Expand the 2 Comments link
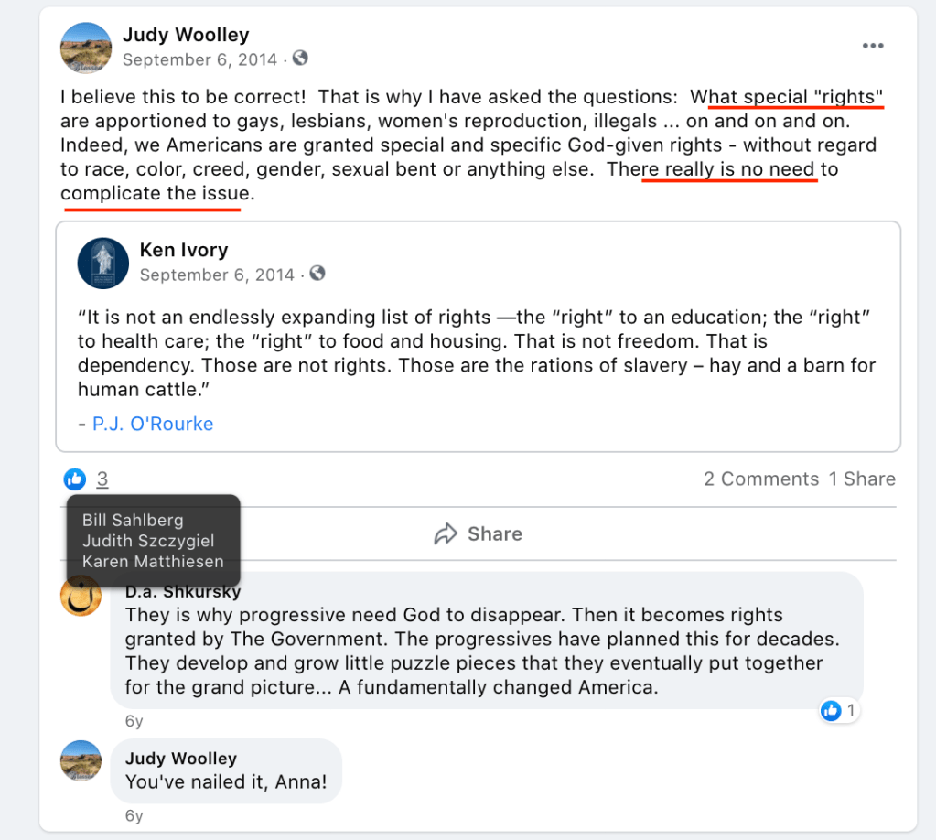 coord(761,479)
